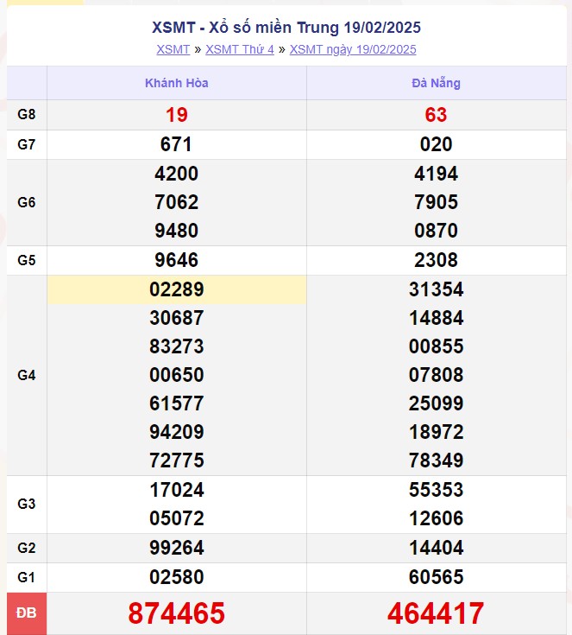Open the XSMT Thứ 4 link
This screenshot has width=572, height=635.
(240, 49)
